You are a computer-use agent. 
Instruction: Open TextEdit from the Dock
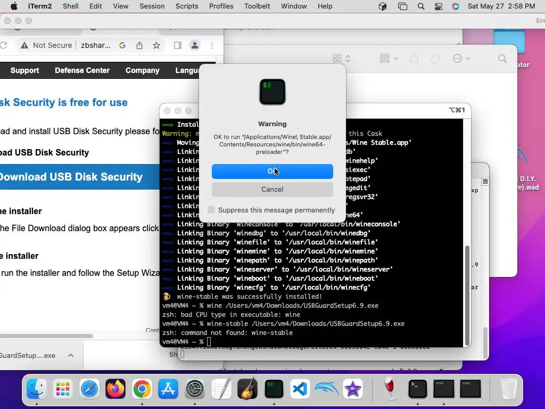[x=221, y=389]
